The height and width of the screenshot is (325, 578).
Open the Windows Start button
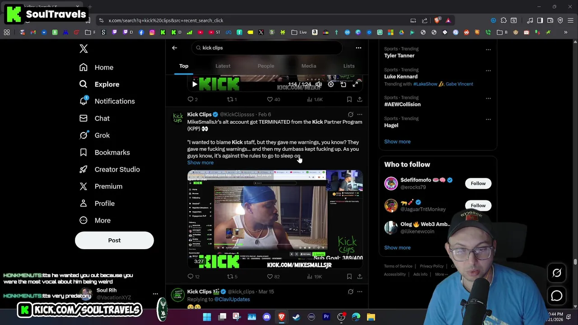point(207,317)
